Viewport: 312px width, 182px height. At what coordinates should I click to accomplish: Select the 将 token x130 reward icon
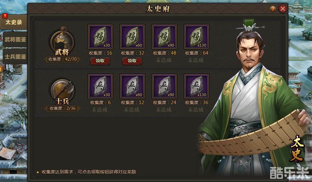(196, 37)
